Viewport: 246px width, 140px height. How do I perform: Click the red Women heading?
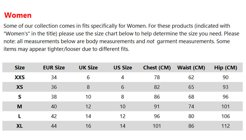point(18,15)
